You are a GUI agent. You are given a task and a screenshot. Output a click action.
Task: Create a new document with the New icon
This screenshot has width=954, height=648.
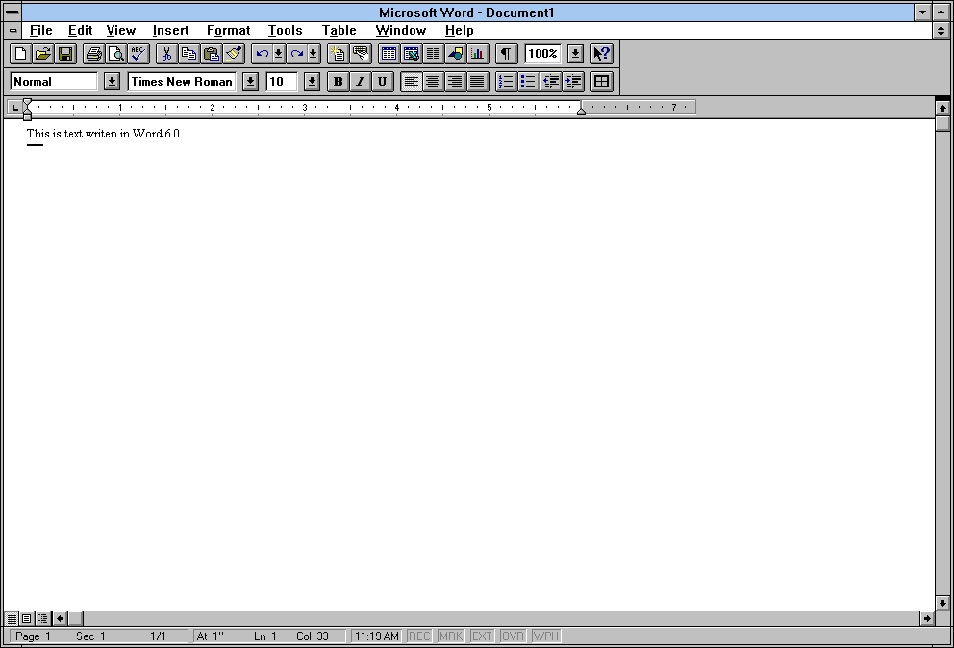tap(20, 54)
